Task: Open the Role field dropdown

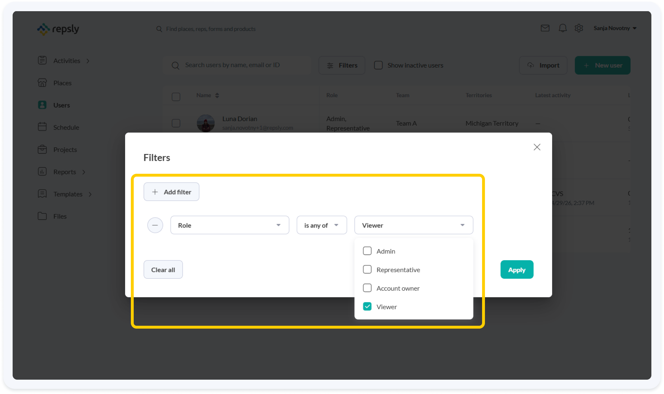Action: tap(230, 225)
